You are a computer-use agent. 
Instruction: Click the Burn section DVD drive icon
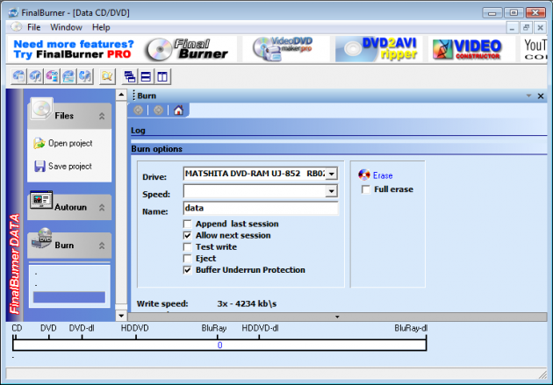tap(41, 239)
